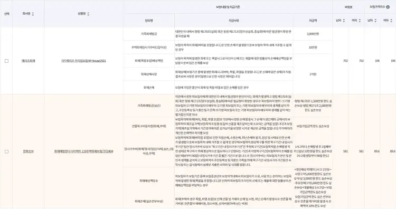Select the 주택화재임시거주비(1일이상) coverage cell

click(x=149, y=47)
